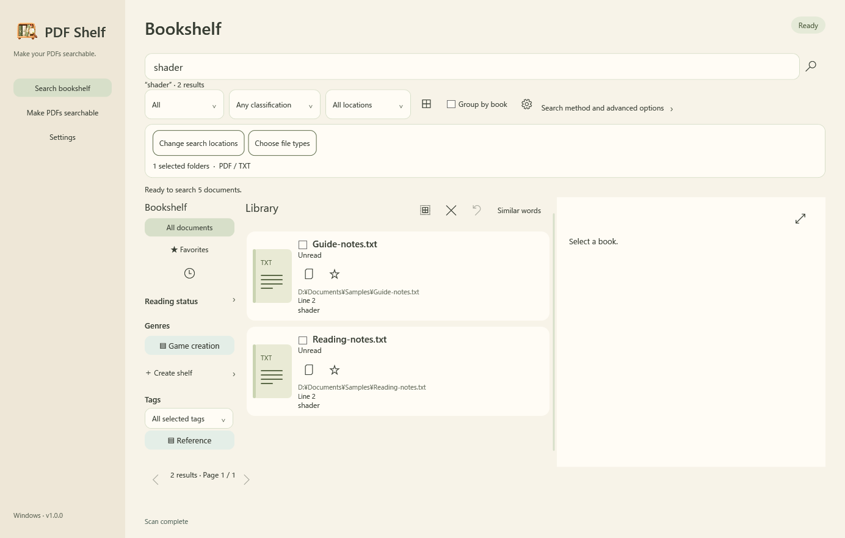845x538 pixels.
Task: Star Guide-notes.txt as favorite
Action: (335, 274)
